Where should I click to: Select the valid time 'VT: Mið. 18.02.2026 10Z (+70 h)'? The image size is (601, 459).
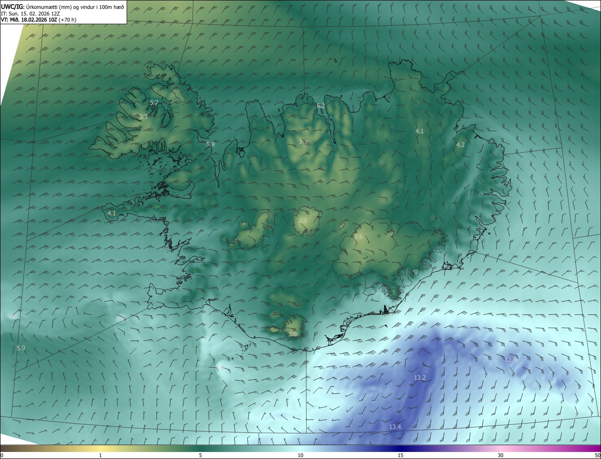(39, 20)
